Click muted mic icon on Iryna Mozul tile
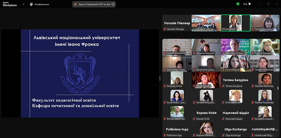The height and width of the screenshot is (138, 281). pyautogui.click(x=164, y=102)
